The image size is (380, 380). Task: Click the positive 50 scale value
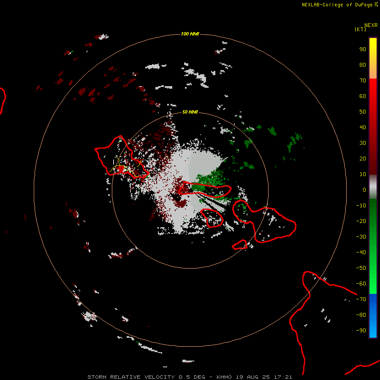(363, 112)
